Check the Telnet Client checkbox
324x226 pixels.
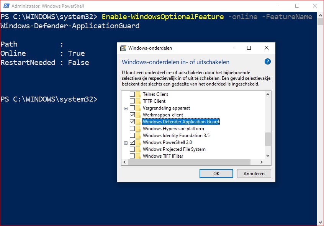132,94
